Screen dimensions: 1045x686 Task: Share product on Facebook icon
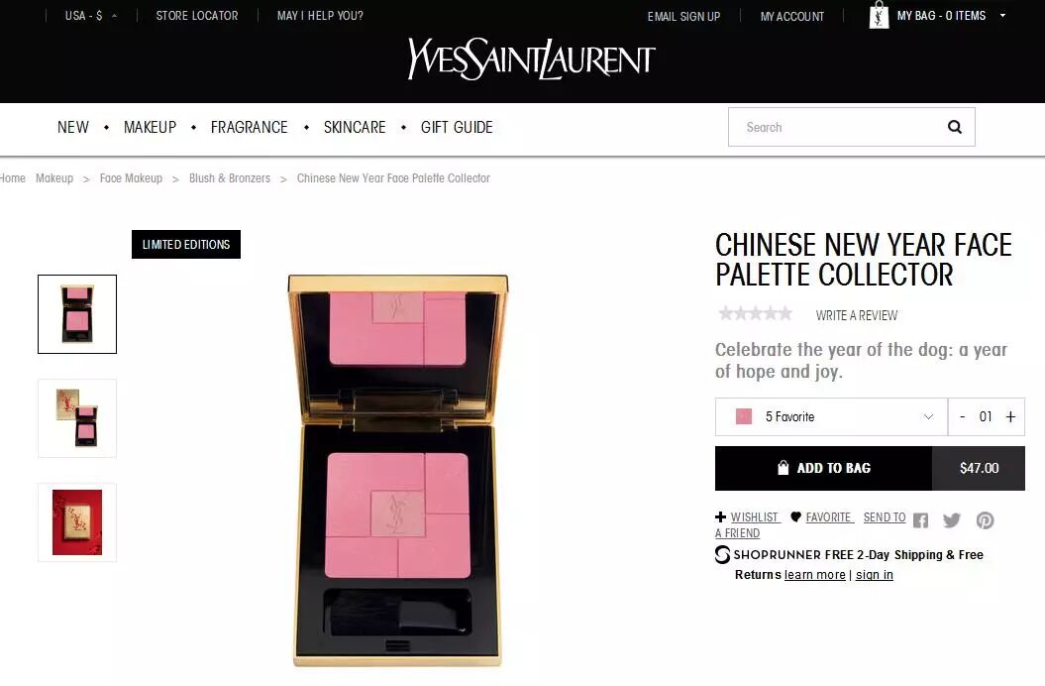920,520
